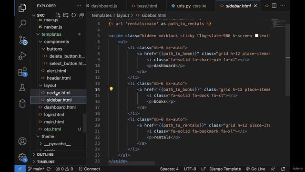This screenshot has height=172, width=305.
Task: Switch to the base.html tab
Action: 147,6
